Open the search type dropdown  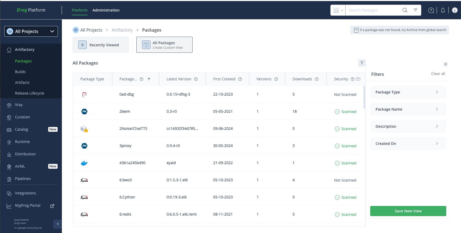click(338, 10)
